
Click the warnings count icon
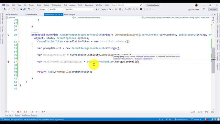click(25, 112)
